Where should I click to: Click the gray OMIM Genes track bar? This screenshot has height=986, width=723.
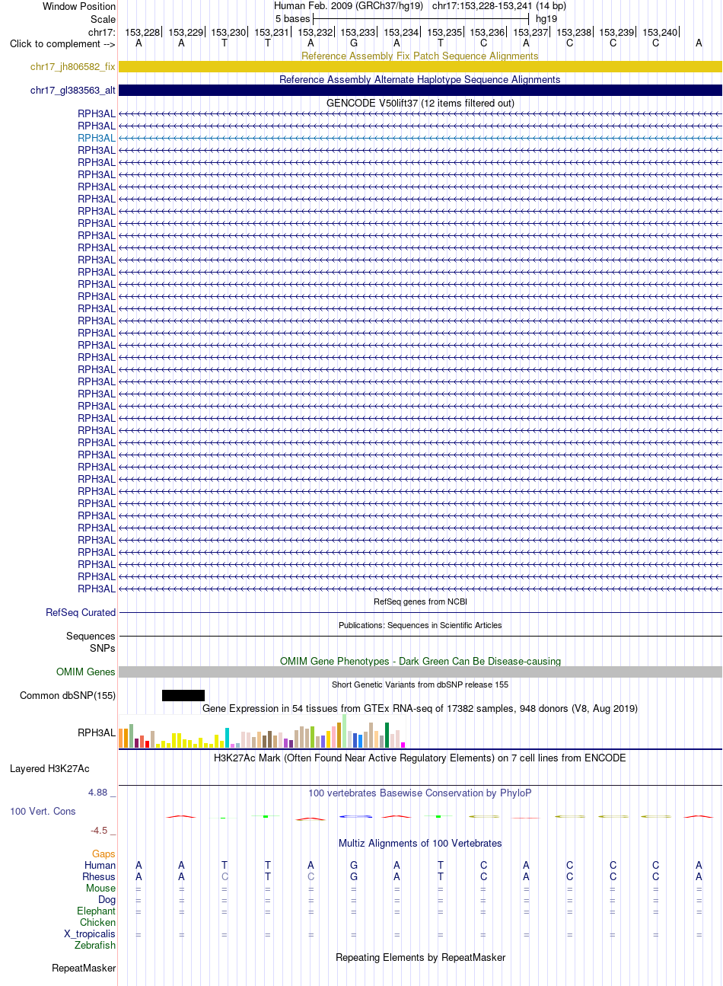pyautogui.click(x=420, y=672)
